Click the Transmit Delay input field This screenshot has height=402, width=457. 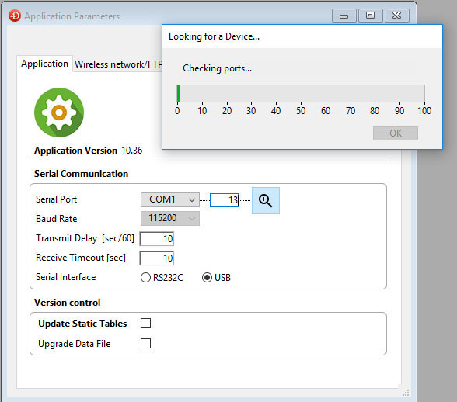[157, 239]
